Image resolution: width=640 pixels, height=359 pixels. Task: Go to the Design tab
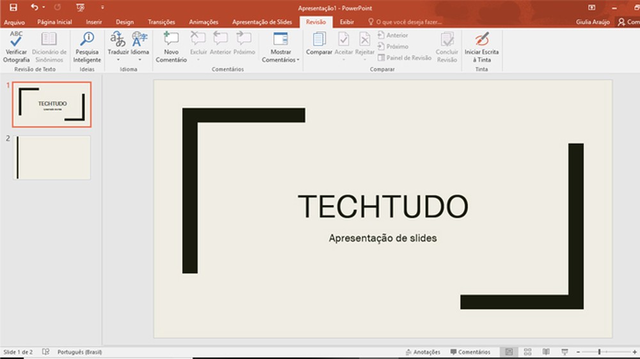tap(125, 22)
